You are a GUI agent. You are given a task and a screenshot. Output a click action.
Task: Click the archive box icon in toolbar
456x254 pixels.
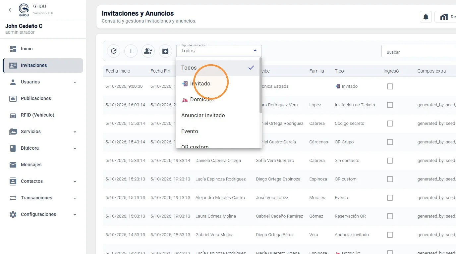click(x=165, y=51)
